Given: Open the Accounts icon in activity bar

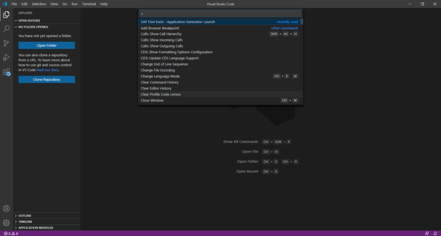Looking at the screenshot, I should tap(6, 209).
